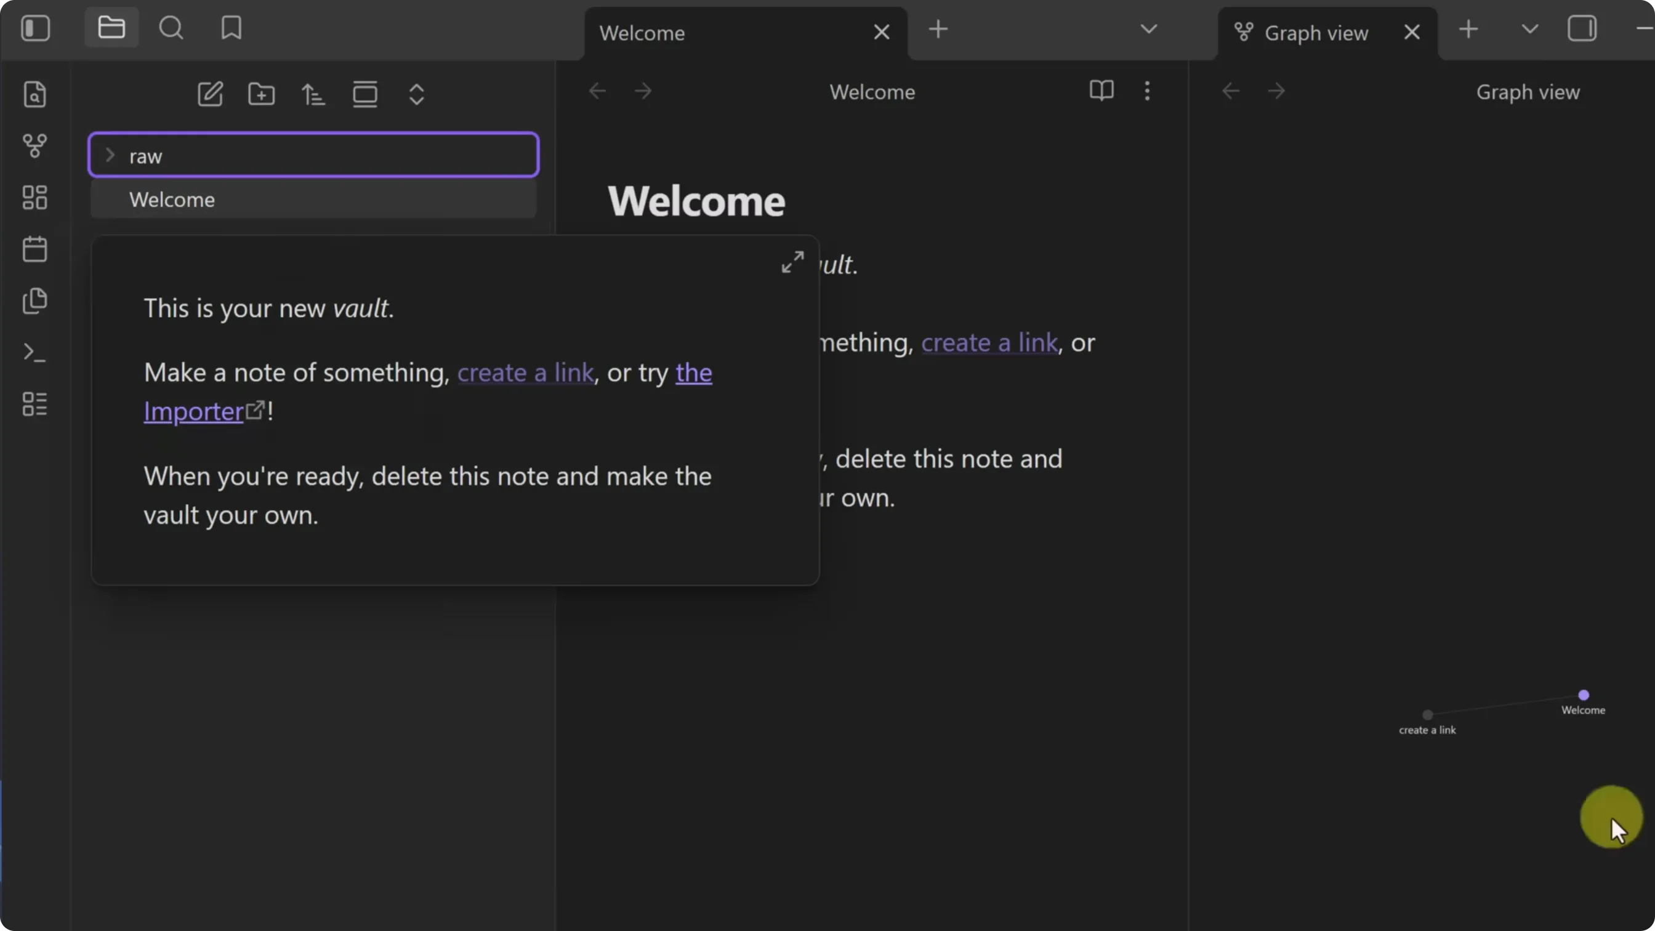Open command palette ribbon icon
This screenshot has height=931, width=1655.
click(x=34, y=352)
